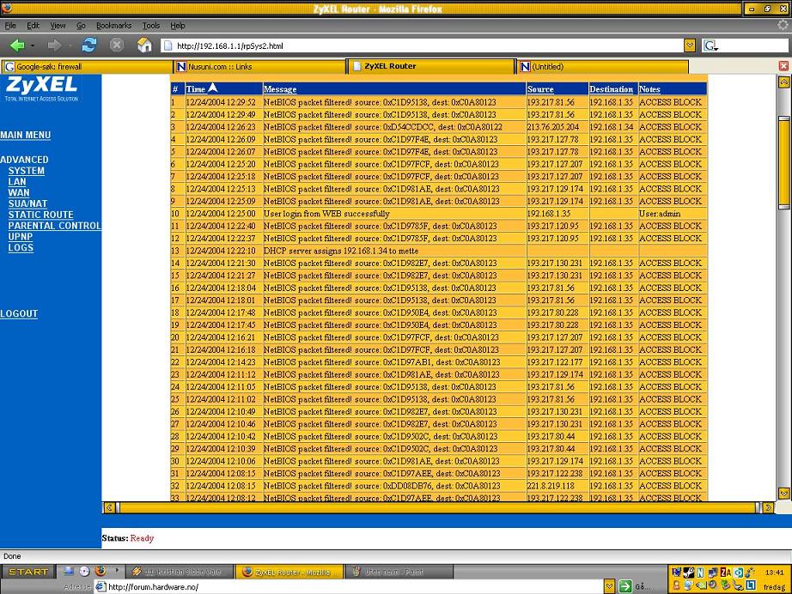Screen dimensions: 792x594
Task: Click the Message column header
Action: pyautogui.click(x=280, y=89)
